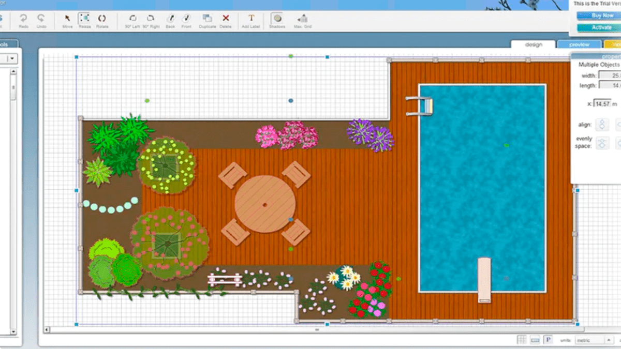This screenshot has height=349, width=621.
Task: Click the Undo toolbar icon
Action: pos(41,20)
